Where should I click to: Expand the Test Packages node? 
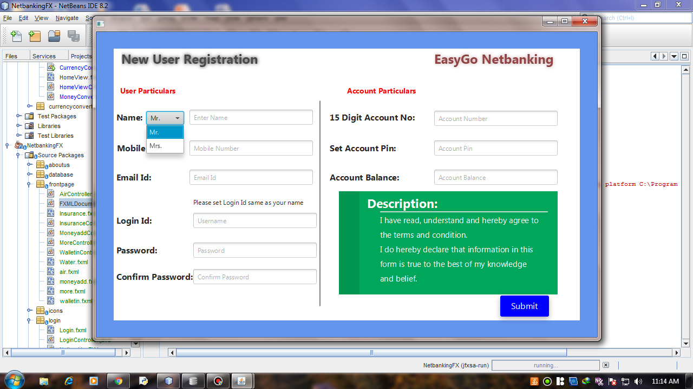tap(18, 116)
